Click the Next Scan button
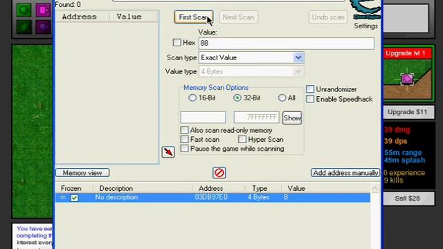The height and width of the screenshot is (249, 443). (238, 17)
